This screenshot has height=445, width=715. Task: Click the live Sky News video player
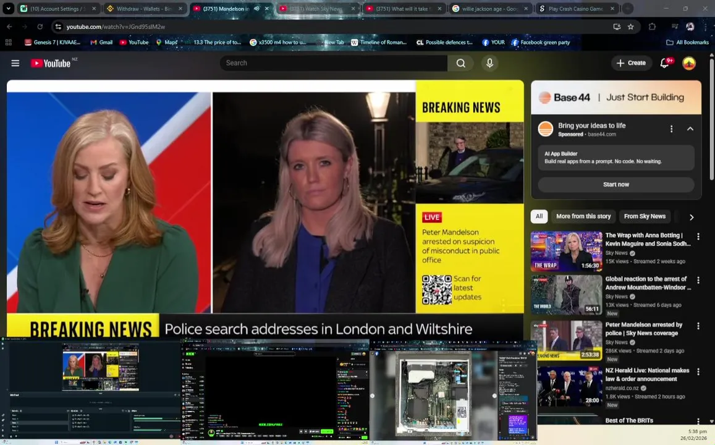coord(265,208)
